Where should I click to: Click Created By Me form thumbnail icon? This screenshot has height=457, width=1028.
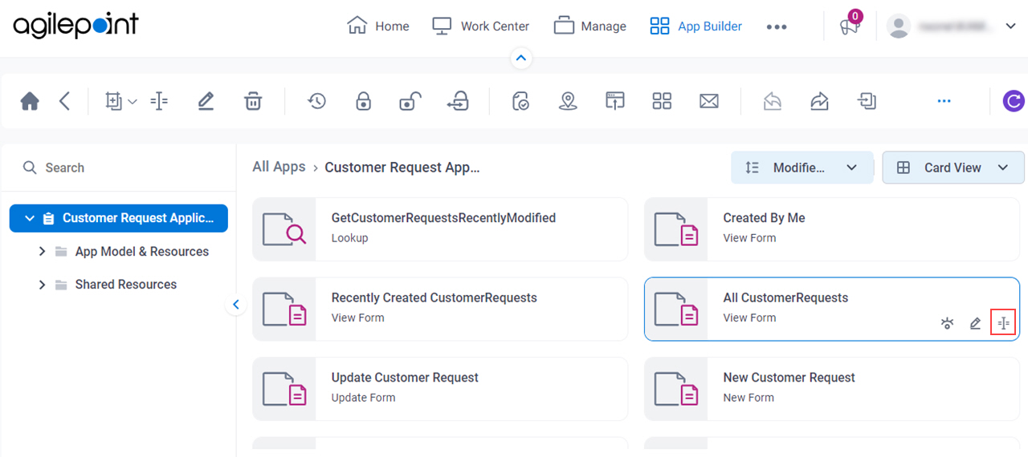pos(676,229)
